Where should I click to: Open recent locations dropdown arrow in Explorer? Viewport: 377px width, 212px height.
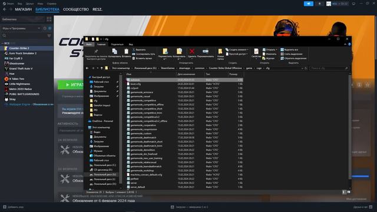97,68
